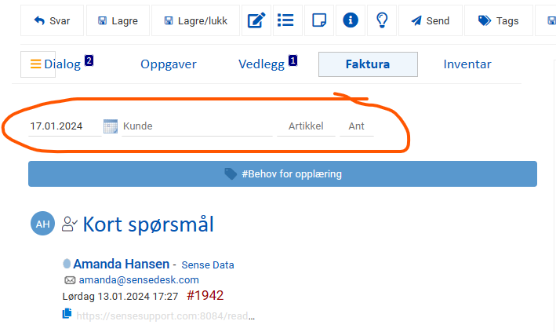
Task: Click the Lagre/lukk button
Action: (x=195, y=20)
